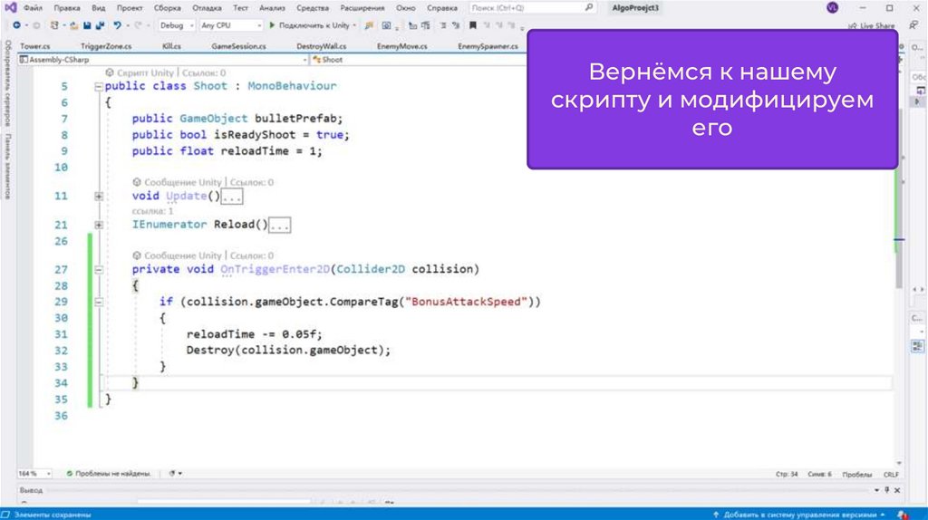Click the Visual Studio logo icon

[10, 7]
